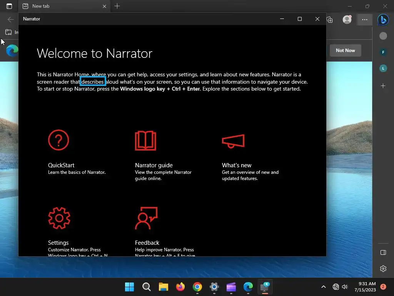Click text Customize Narrator. Press

(74, 250)
